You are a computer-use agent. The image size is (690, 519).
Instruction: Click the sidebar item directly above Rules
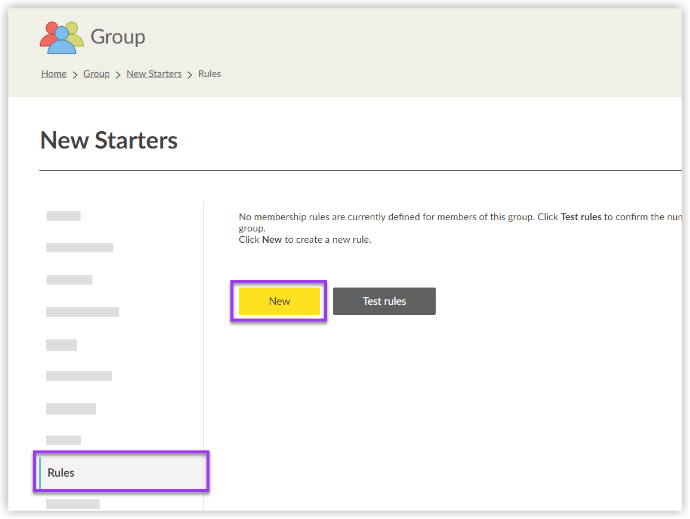point(63,440)
